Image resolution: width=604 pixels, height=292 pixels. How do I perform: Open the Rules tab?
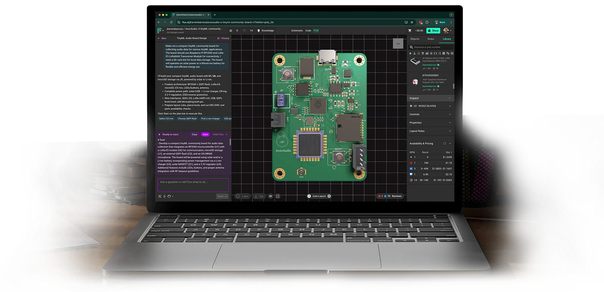(431, 39)
